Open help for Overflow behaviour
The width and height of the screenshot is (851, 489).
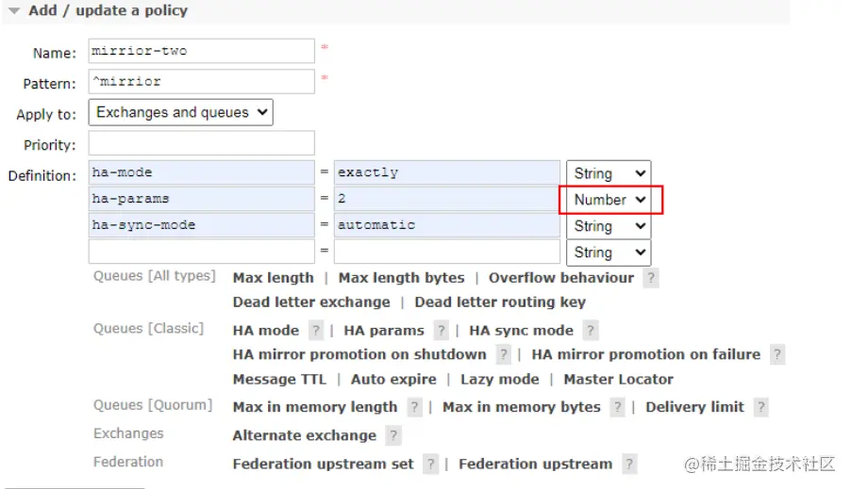651,279
